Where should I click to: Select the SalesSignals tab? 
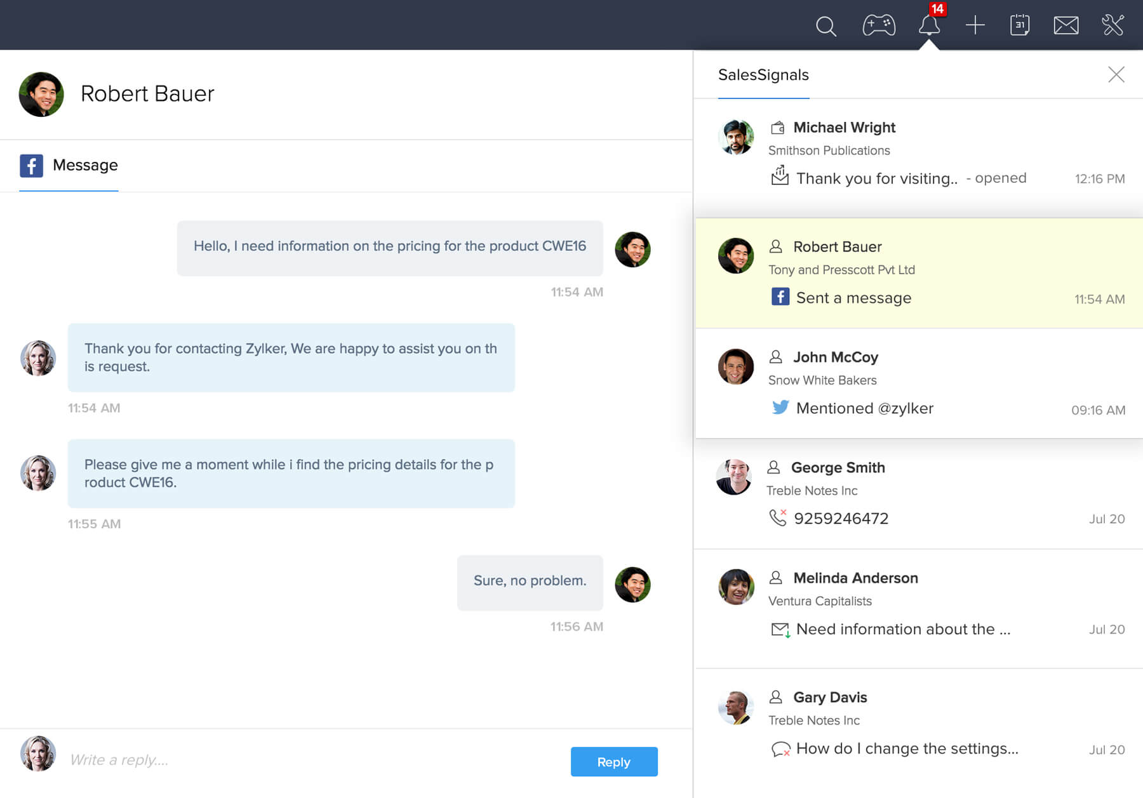point(763,76)
